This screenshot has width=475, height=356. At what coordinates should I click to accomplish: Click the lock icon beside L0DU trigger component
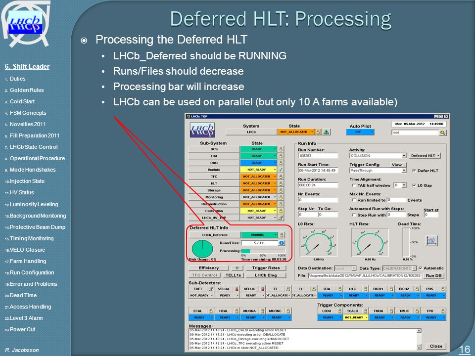tap(340, 311)
